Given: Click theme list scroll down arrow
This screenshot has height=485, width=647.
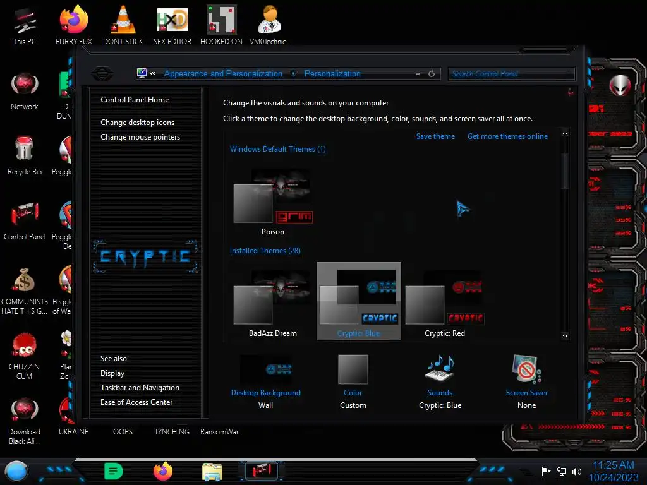Looking at the screenshot, I should 565,336.
